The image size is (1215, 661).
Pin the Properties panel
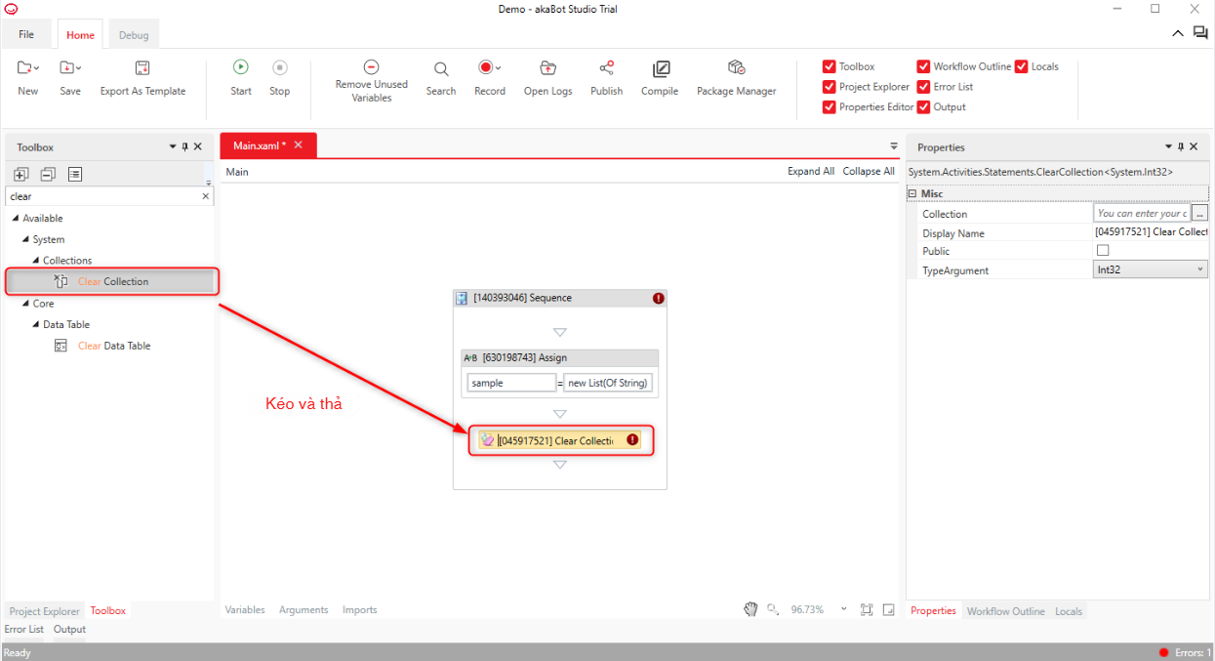1181,146
